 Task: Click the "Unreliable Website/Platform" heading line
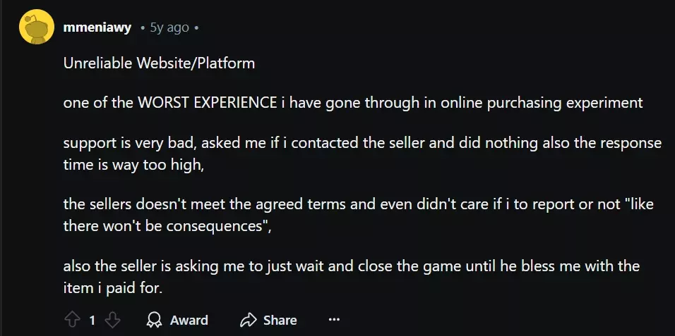159,63
